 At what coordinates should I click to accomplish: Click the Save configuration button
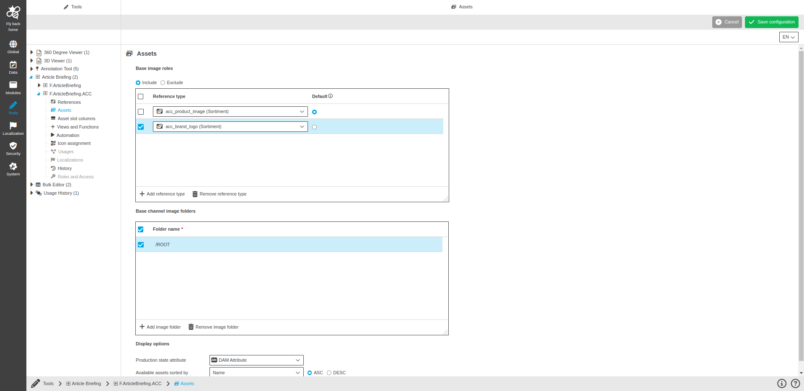coord(771,22)
